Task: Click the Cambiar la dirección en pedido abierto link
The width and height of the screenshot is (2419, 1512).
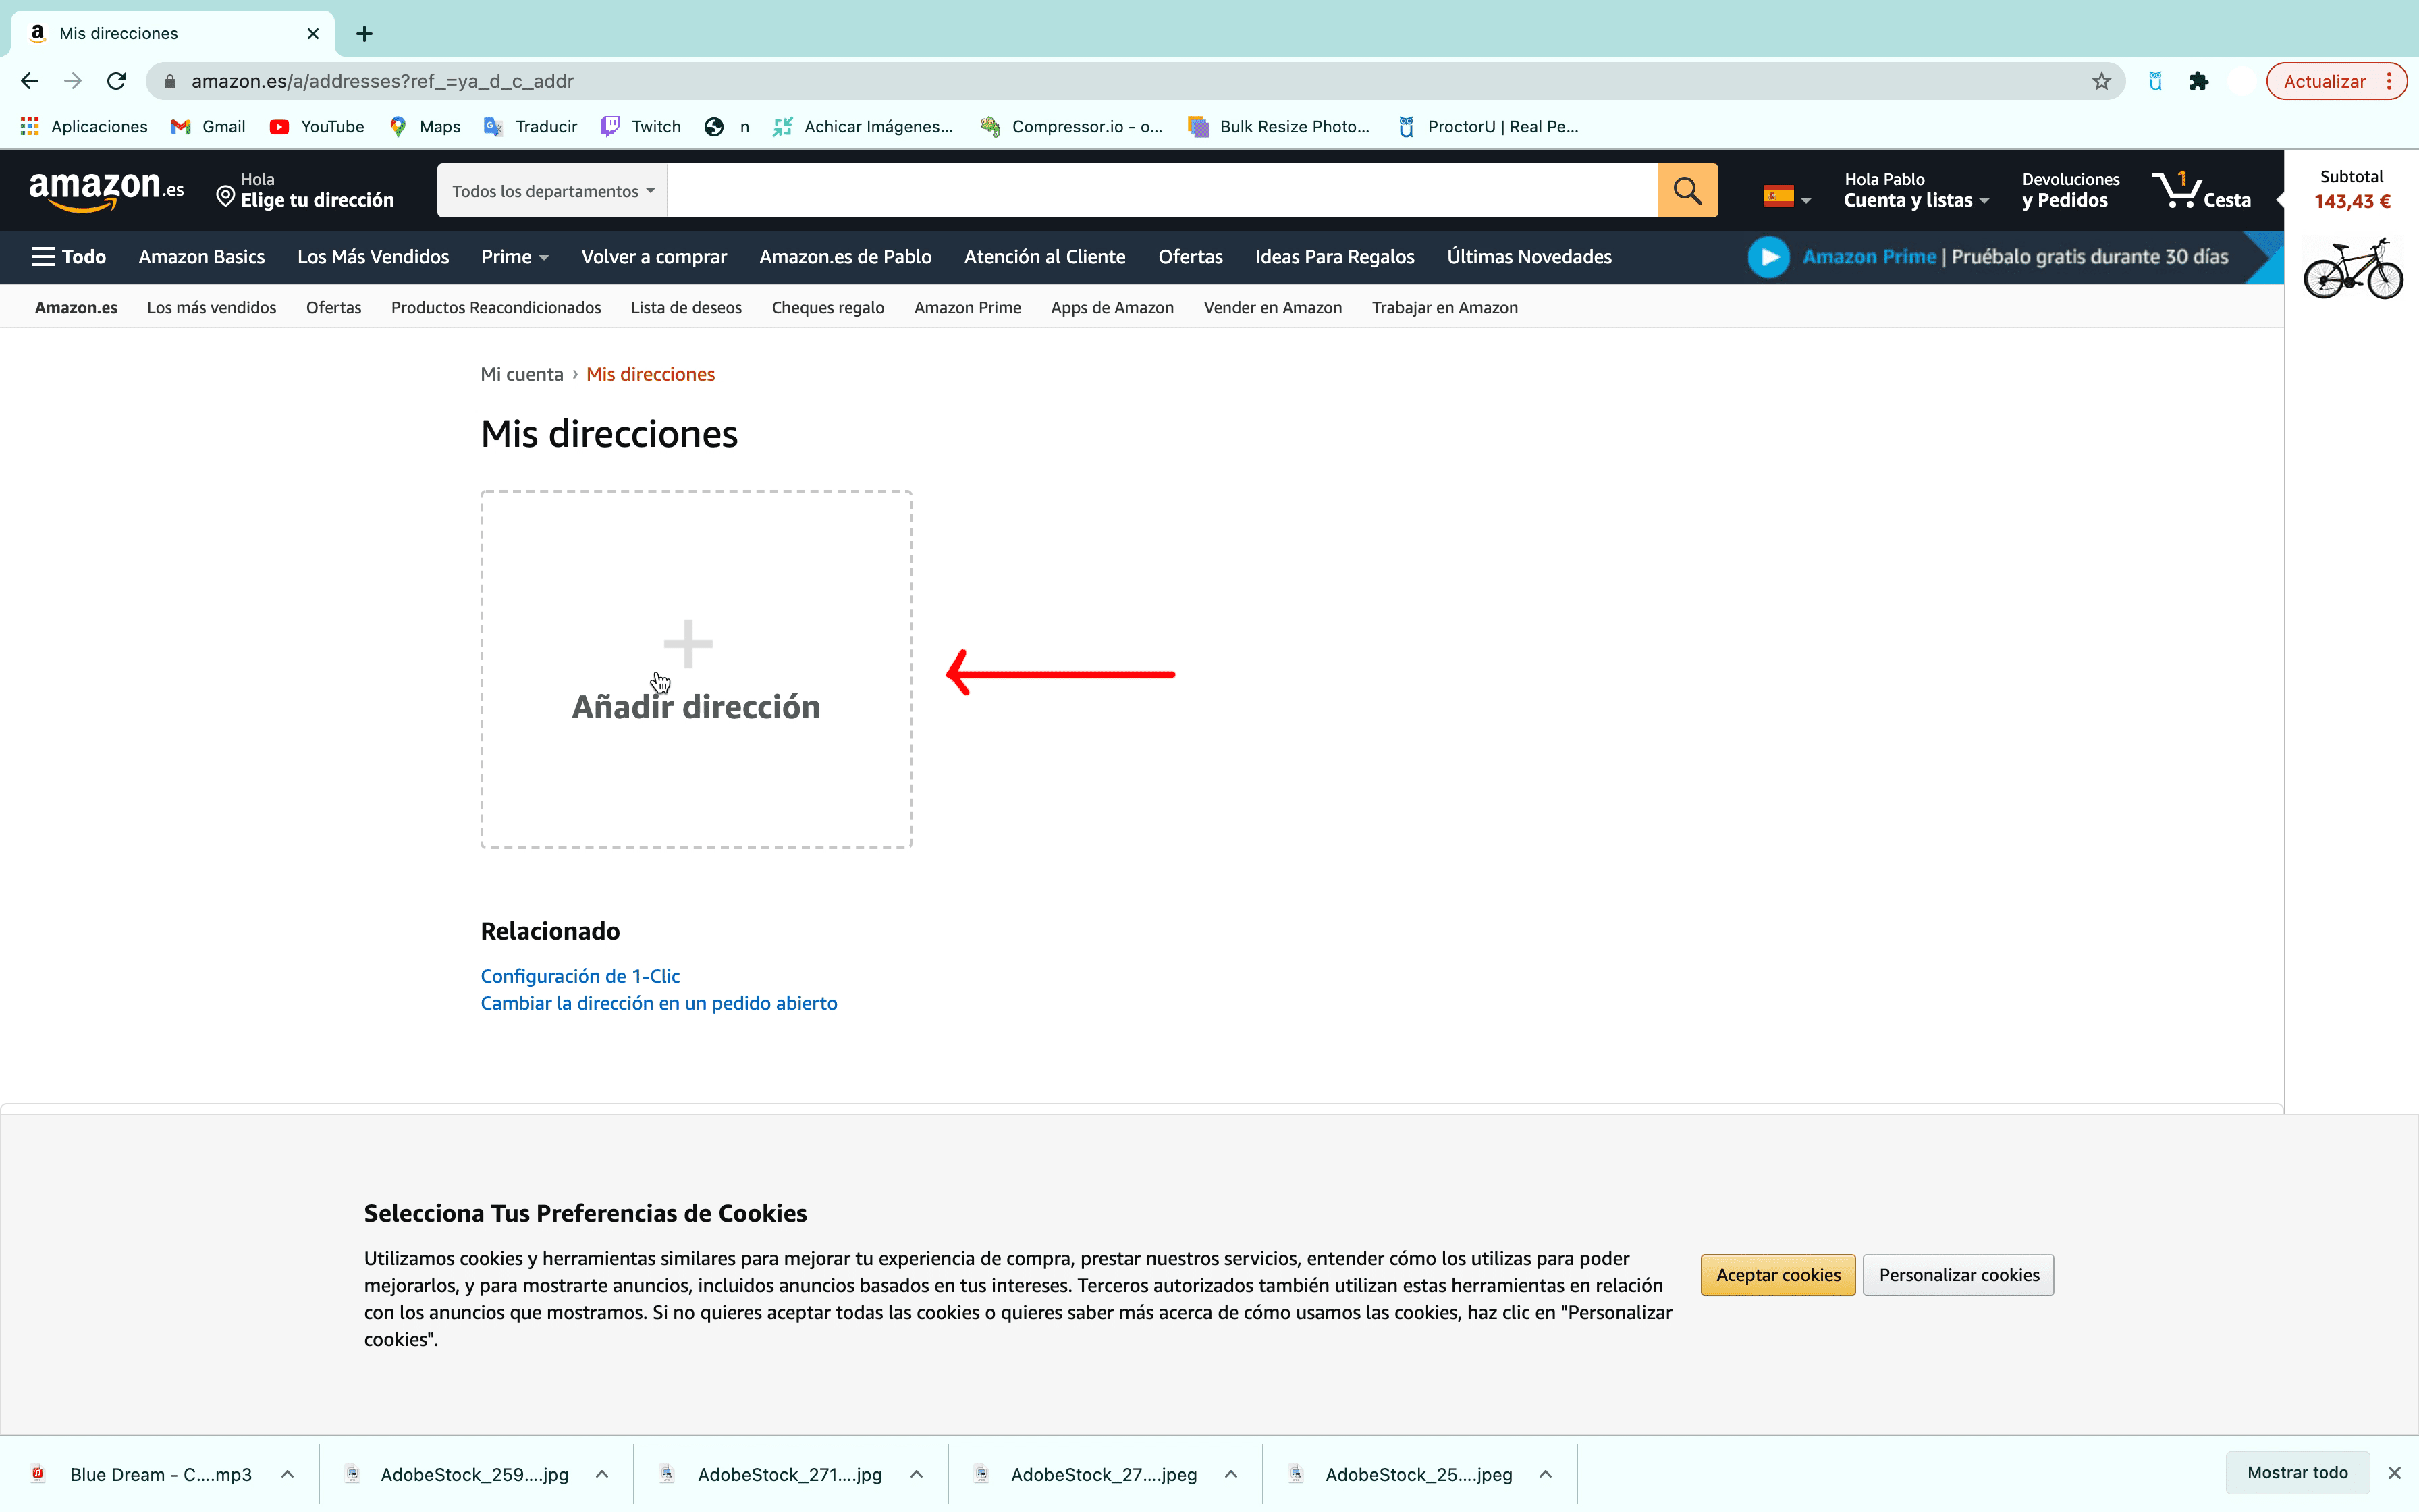Action: coord(658,1003)
